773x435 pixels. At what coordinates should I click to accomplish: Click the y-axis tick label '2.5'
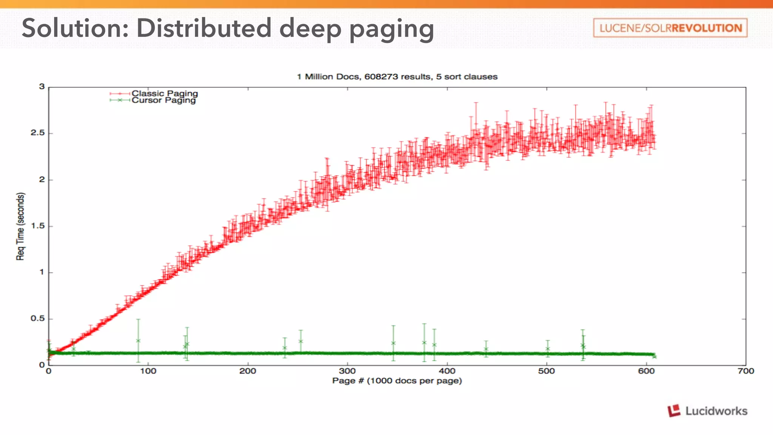tap(37, 133)
